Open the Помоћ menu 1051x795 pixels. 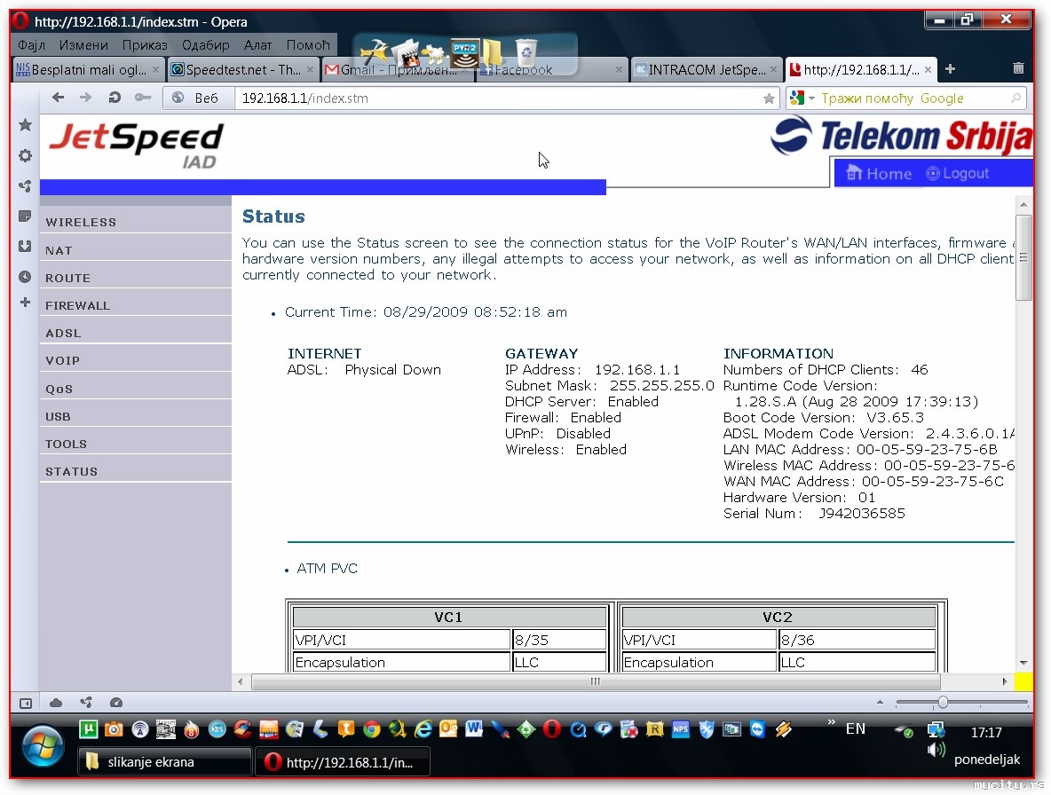click(308, 45)
